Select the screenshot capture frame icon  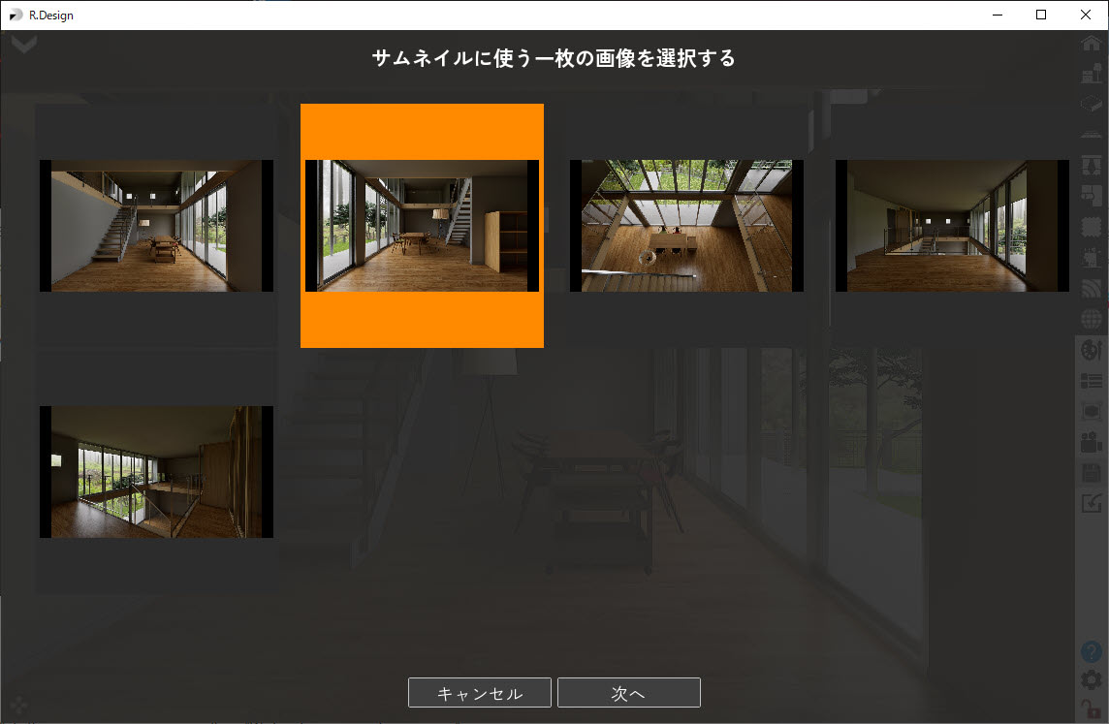pyautogui.click(x=1092, y=411)
